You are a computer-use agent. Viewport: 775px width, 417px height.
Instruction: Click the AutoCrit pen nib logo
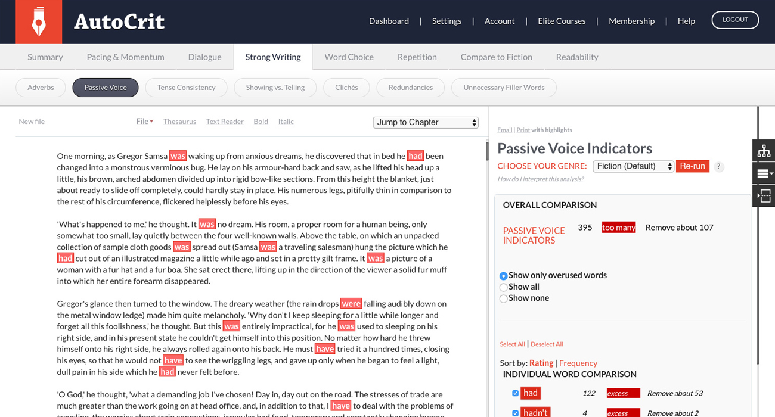39,22
